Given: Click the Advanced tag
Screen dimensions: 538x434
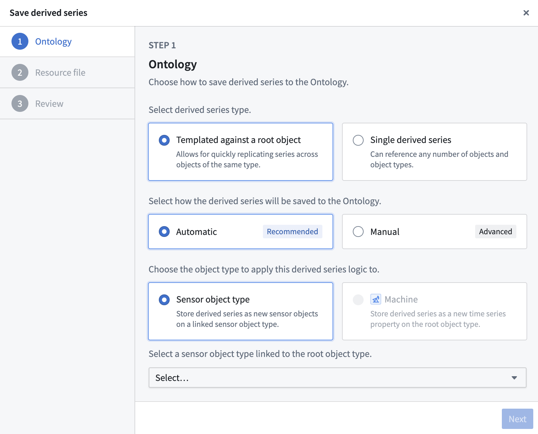Looking at the screenshot, I should coord(495,232).
